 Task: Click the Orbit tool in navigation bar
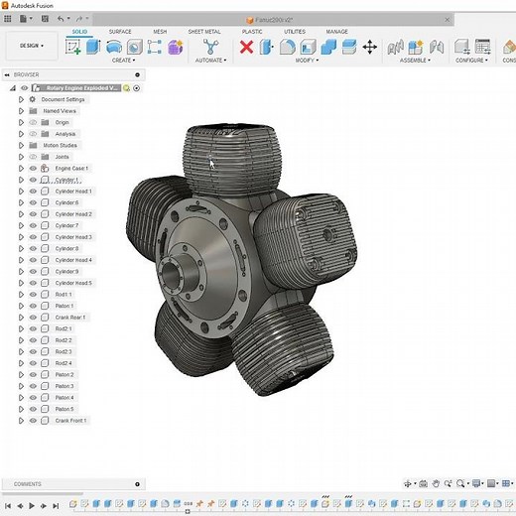408,483
